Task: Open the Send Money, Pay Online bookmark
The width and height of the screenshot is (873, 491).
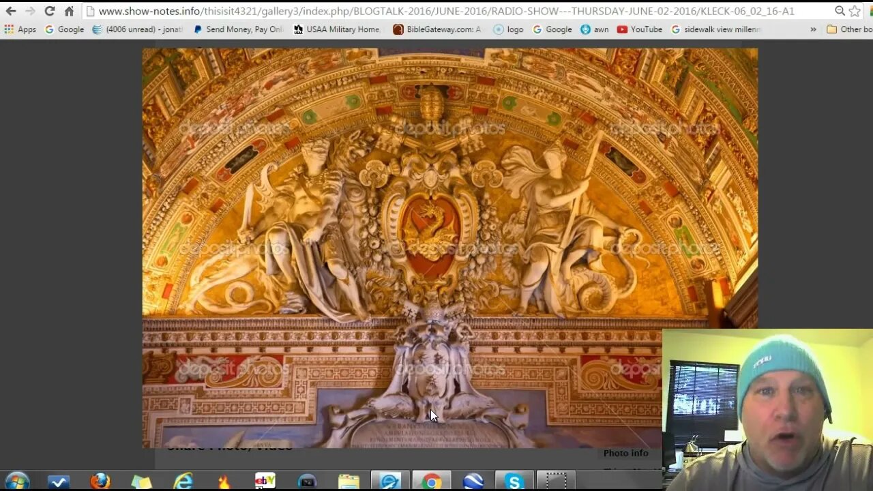Action: pyautogui.click(x=238, y=29)
